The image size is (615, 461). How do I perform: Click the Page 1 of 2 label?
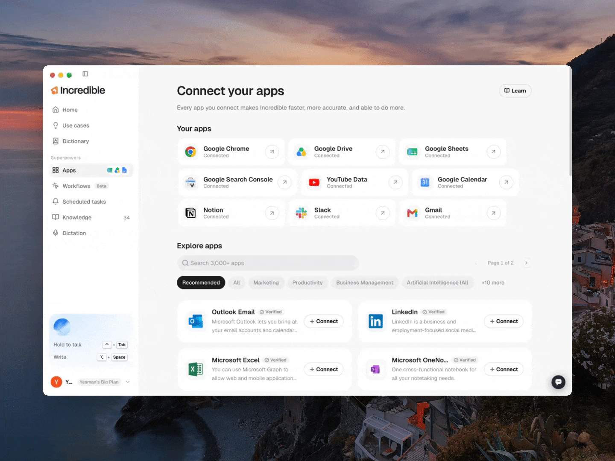tap(501, 263)
